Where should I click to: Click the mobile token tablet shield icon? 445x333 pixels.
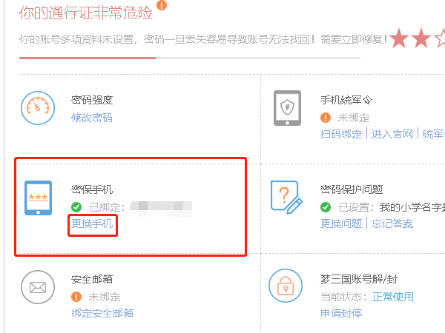click(x=287, y=108)
